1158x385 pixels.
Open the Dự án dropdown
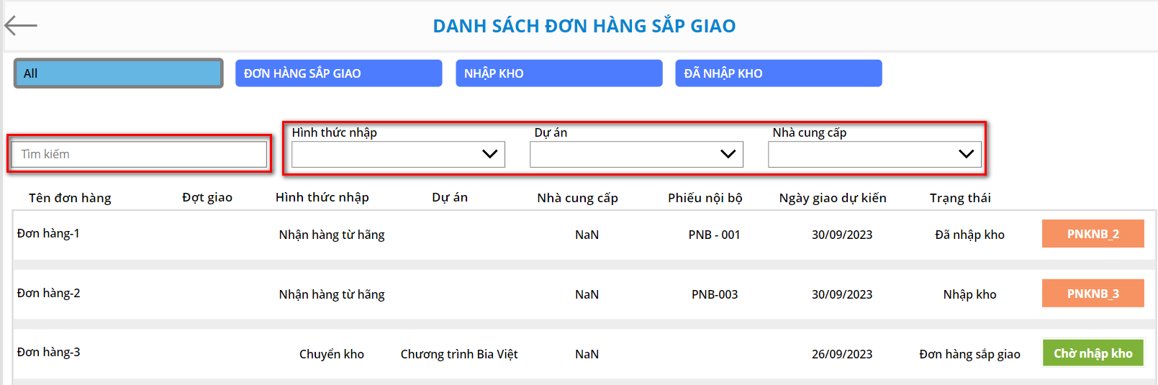(636, 154)
